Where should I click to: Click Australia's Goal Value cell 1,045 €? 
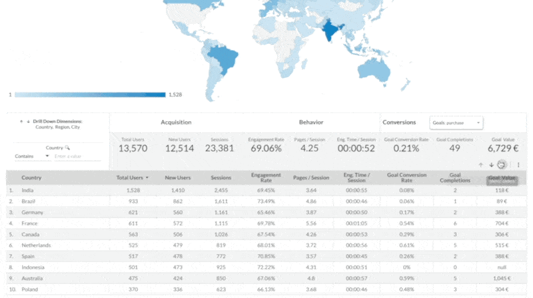click(501, 278)
